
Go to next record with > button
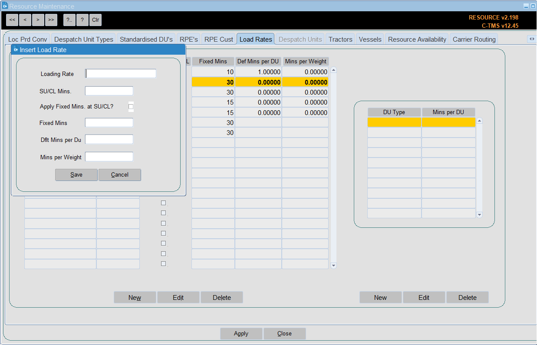click(x=38, y=20)
